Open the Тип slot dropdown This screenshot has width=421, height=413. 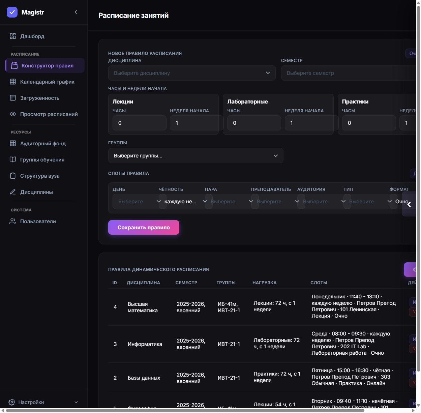370,201
